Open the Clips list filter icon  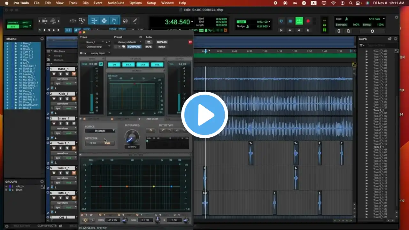362,45
